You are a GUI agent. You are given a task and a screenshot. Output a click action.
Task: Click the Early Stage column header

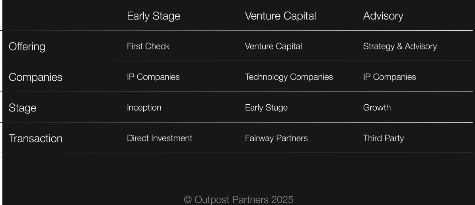tap(153, 16)
